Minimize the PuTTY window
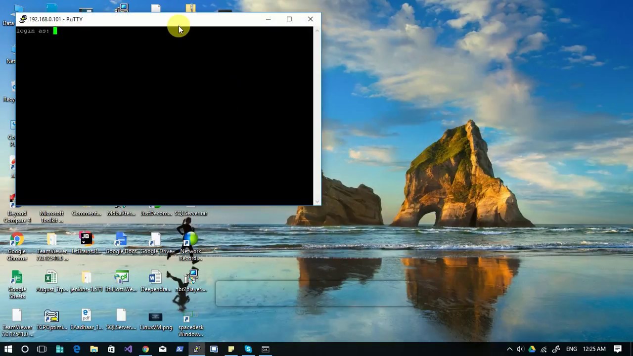The width and height of the screenshot is (633, 356). coord(268,19)
